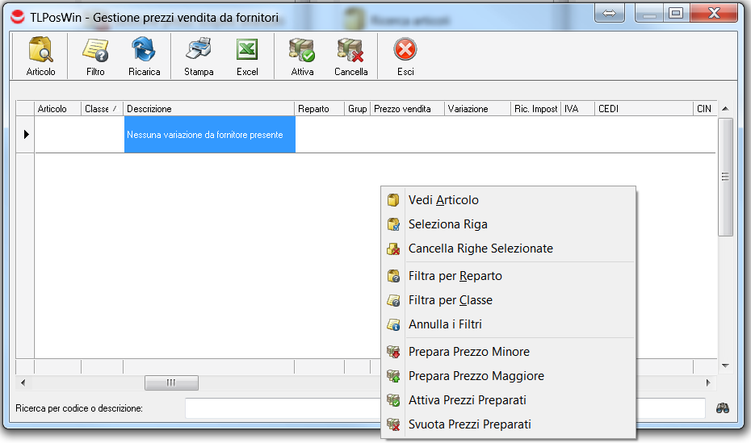Click the Descrizione column header
Screen dimensions: 751x443
[x=209, y=109]
